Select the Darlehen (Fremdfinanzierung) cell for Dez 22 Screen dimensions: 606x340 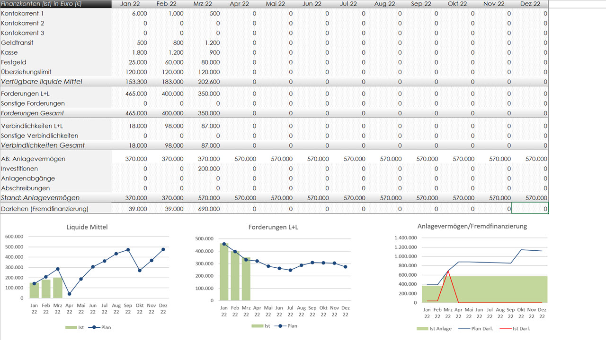(530, 209)
